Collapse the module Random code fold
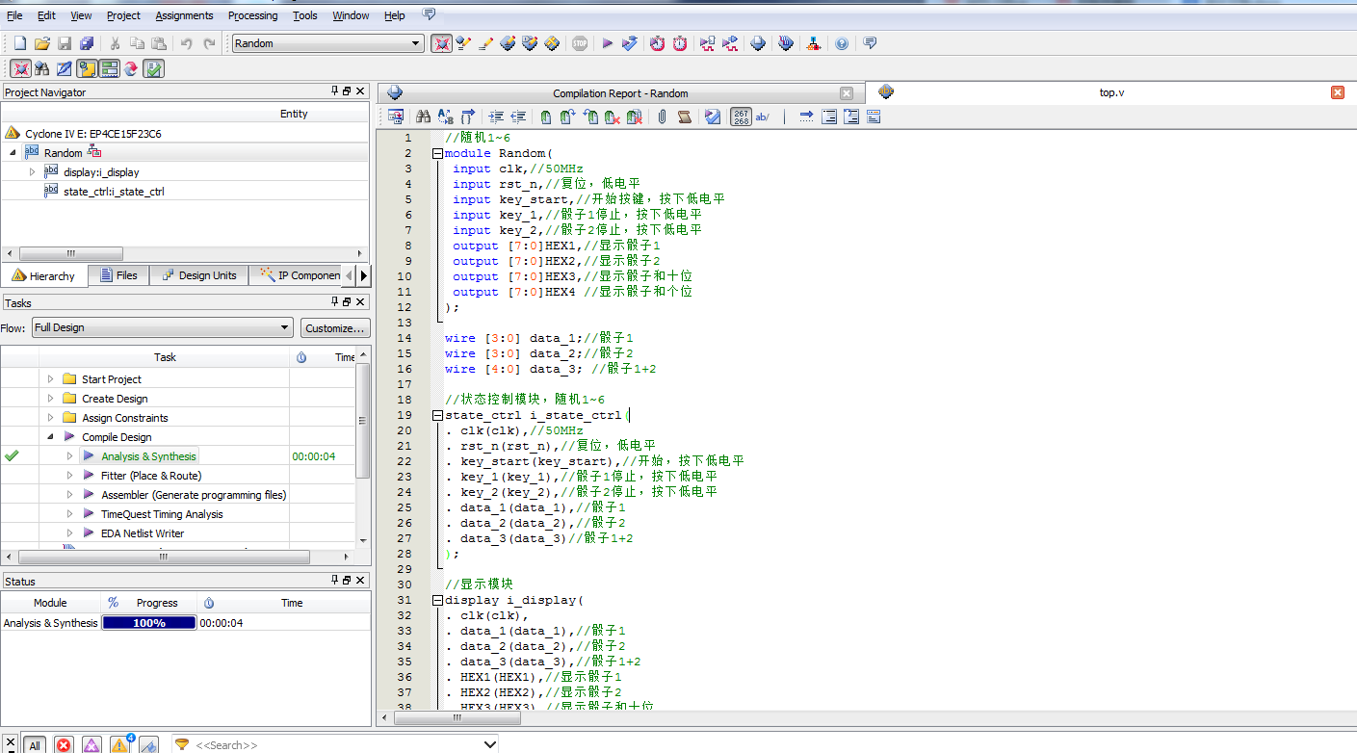This screenshot has width=1357, height=753. (x=437, y=153)
